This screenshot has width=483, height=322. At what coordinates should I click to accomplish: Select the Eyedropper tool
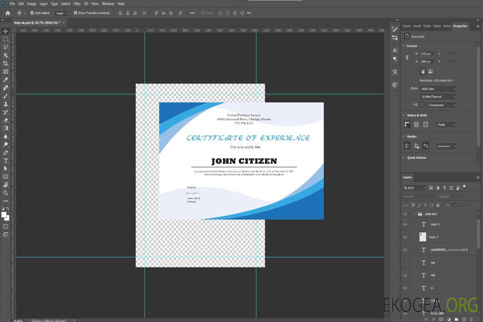click(x=6, y=80)
